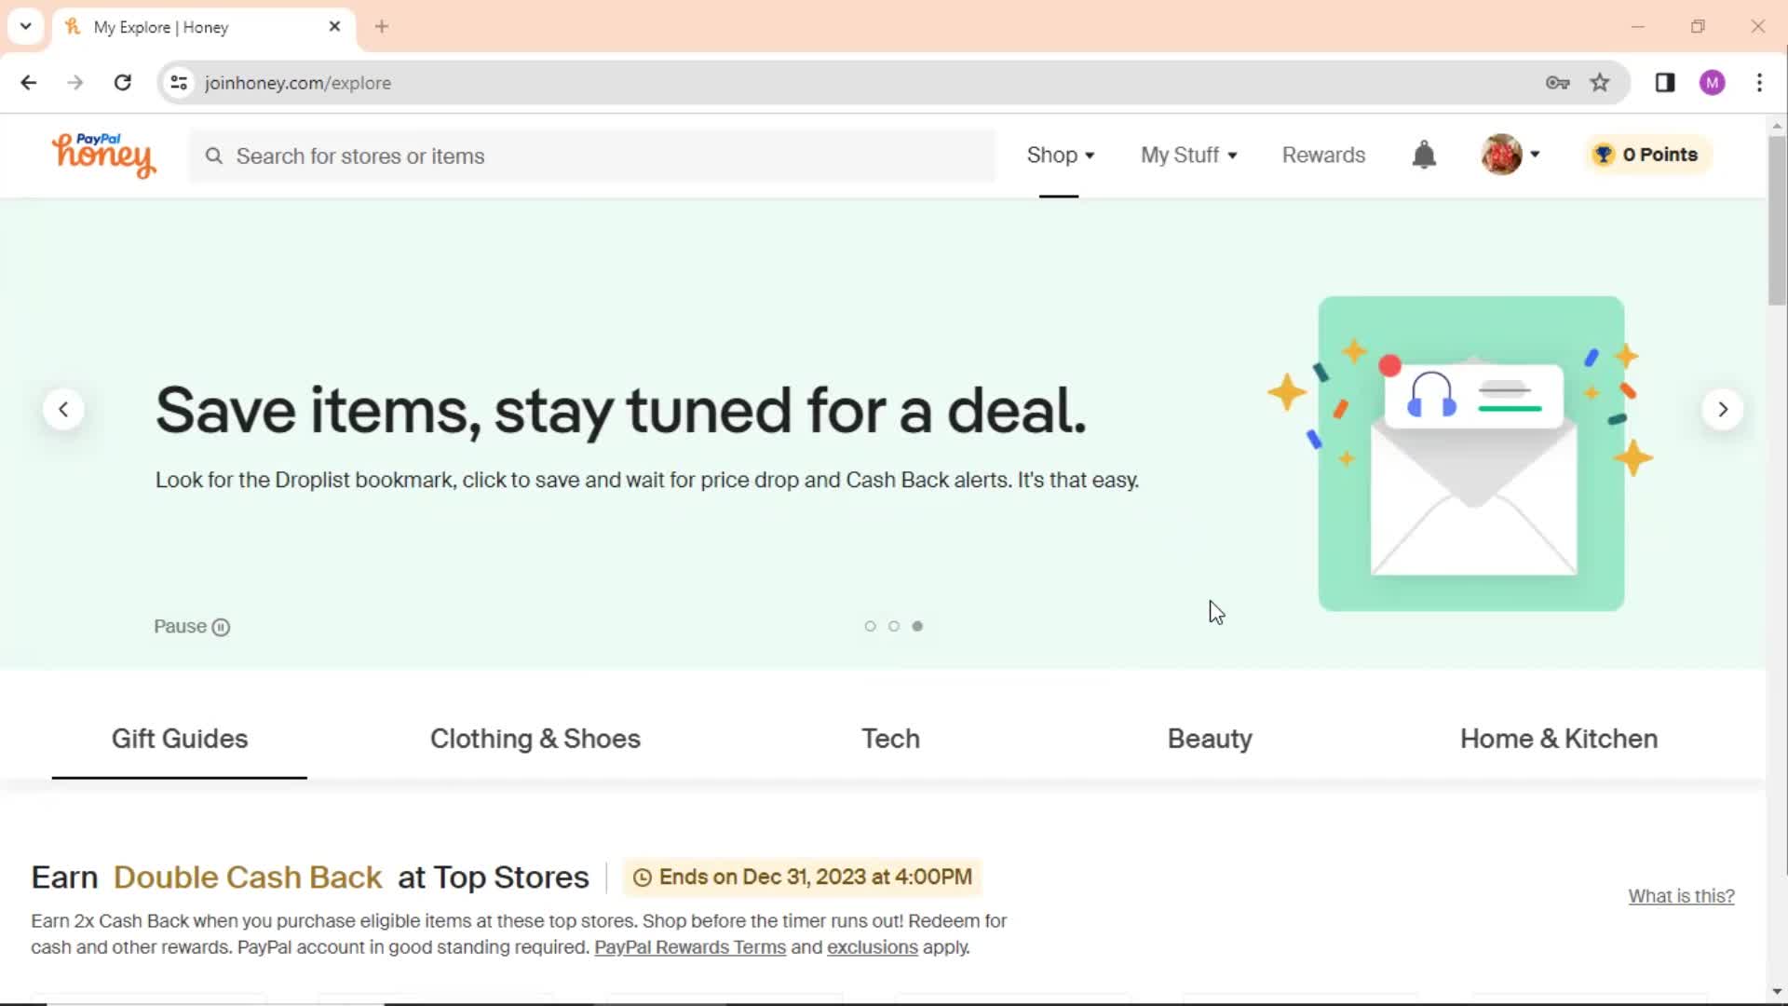
Task: Bookmark this page with star
Action: [1600, 83]
